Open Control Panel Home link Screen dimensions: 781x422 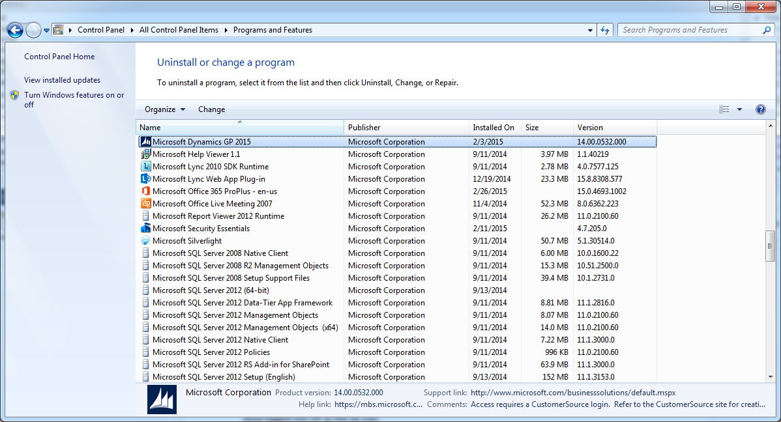(59, 57)
